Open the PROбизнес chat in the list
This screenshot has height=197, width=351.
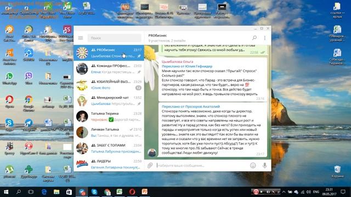click(x=109, y=53)
